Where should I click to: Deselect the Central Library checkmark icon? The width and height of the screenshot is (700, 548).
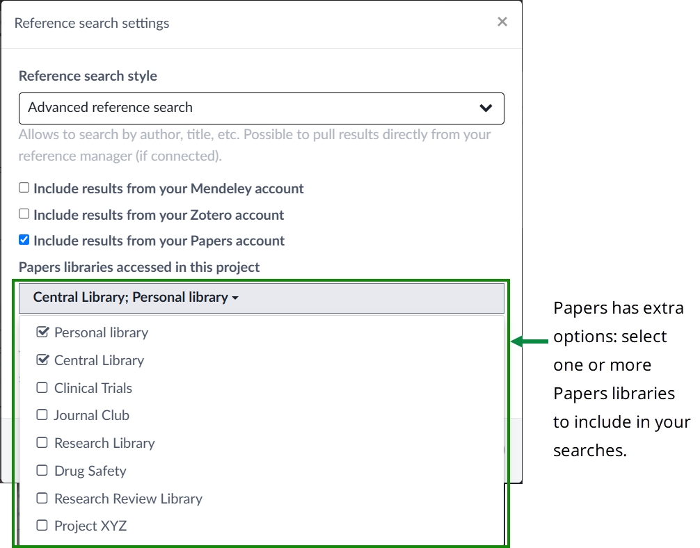coord(42,360)
